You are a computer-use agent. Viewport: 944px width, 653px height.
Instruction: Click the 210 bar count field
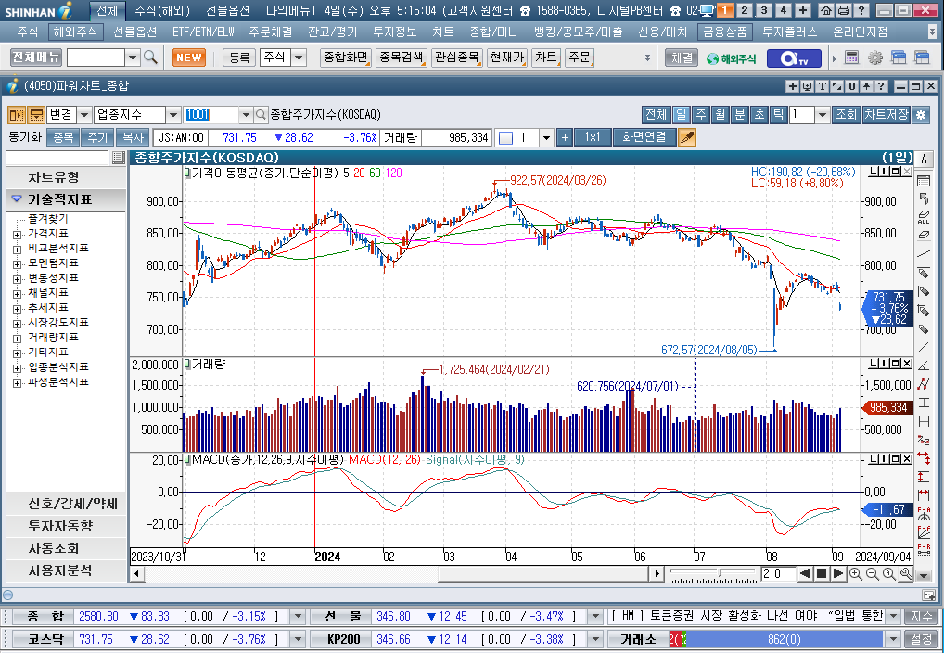778,573
